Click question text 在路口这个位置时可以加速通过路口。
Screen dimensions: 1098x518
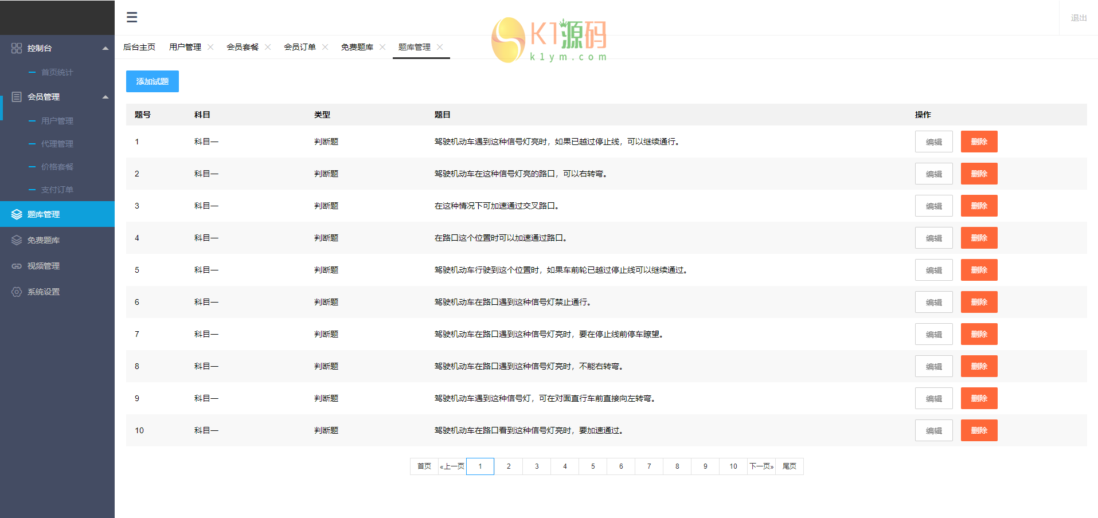[501, 238]
